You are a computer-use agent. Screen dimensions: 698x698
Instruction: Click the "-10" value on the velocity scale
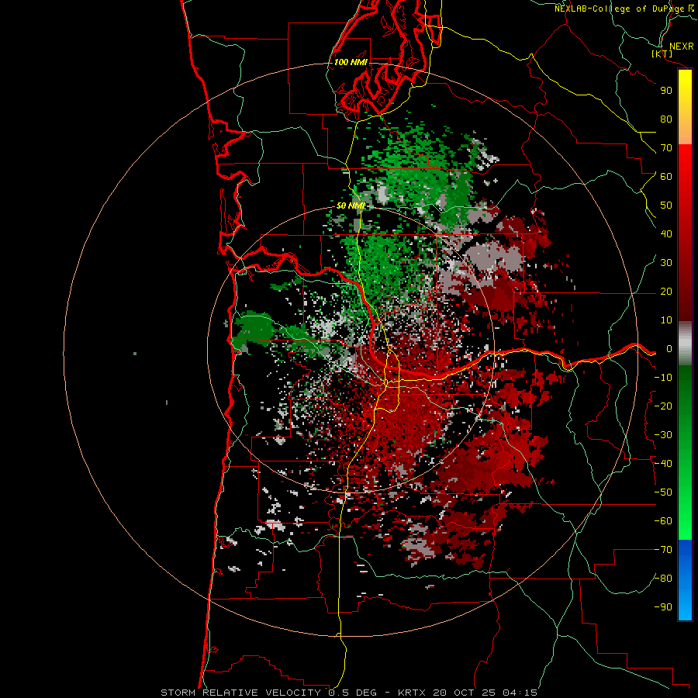coord(663,378)
